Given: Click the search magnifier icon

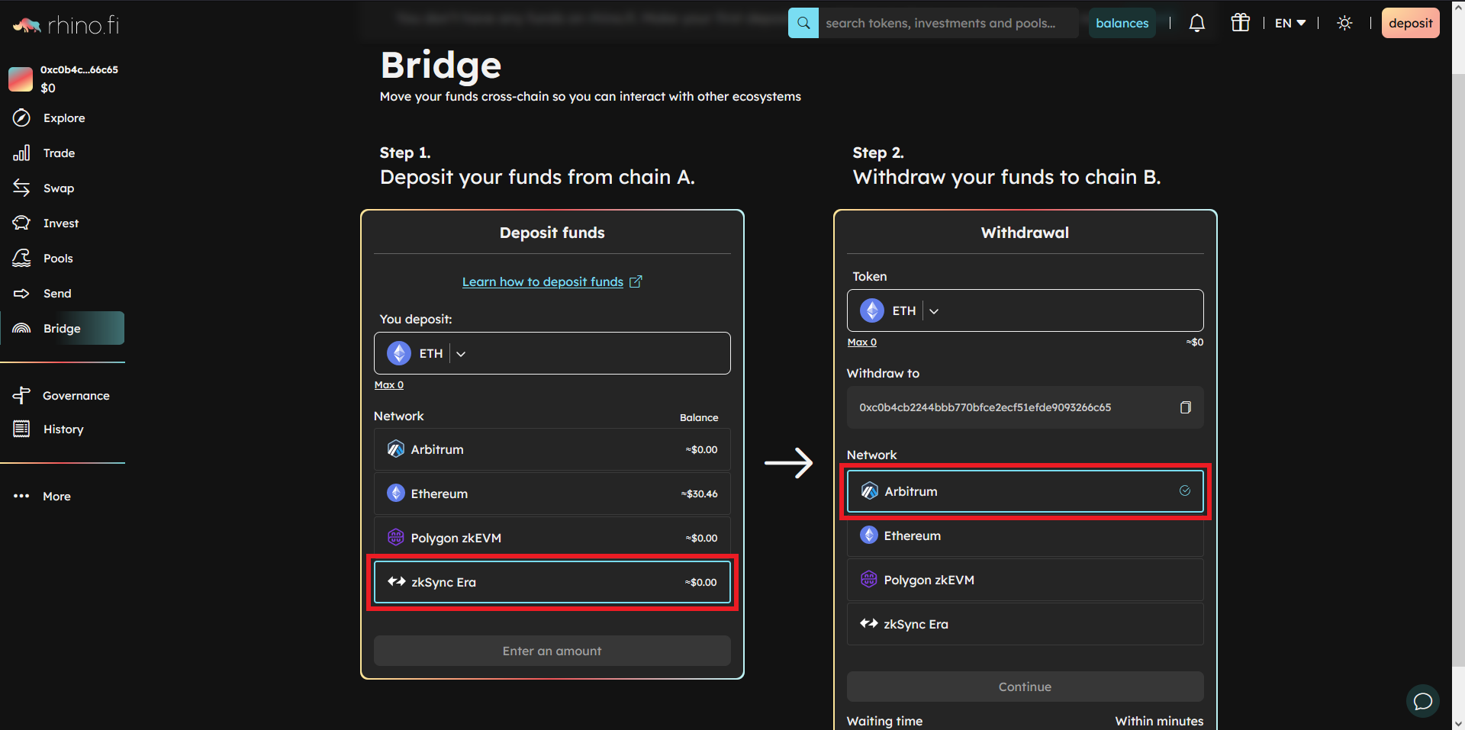Looking at the screenshot, I should [x=803, y=23].
